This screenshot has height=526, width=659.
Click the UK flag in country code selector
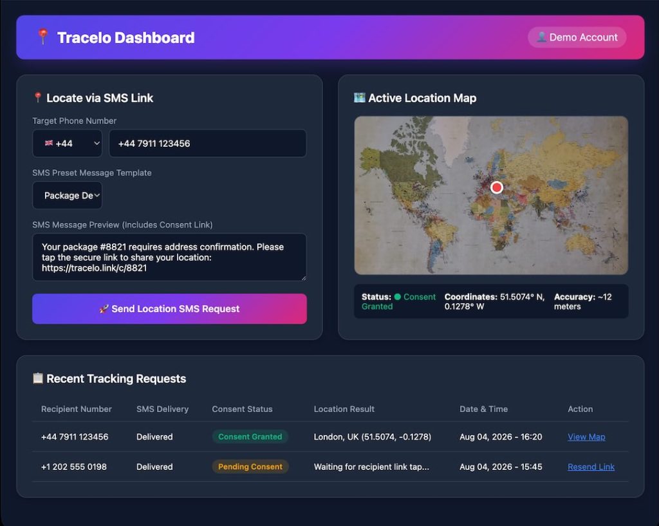[x=49, y=143]
